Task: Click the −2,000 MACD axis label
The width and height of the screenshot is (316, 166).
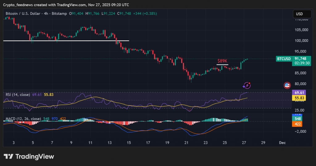Action: (x=300, y=131)
